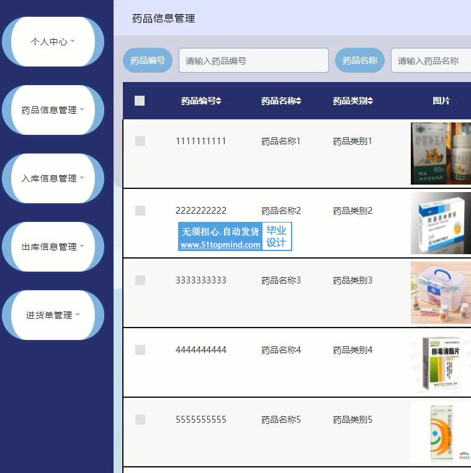This screenshot has height=473, width=471.
Task: Tick the select-all checkbox in table header
Action: [x=140, y=101]
